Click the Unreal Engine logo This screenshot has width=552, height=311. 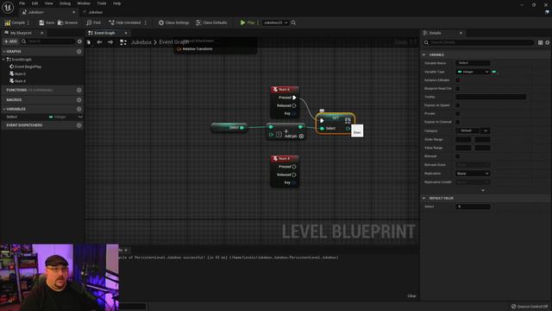[8, 7]
